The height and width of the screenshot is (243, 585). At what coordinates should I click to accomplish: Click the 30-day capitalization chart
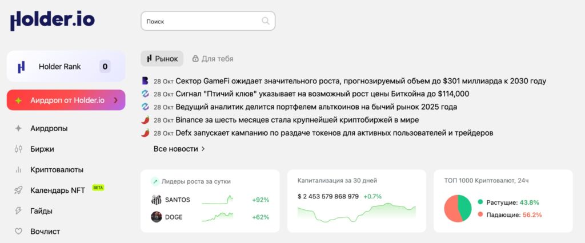pyautogui.click(x=356, y=214)
